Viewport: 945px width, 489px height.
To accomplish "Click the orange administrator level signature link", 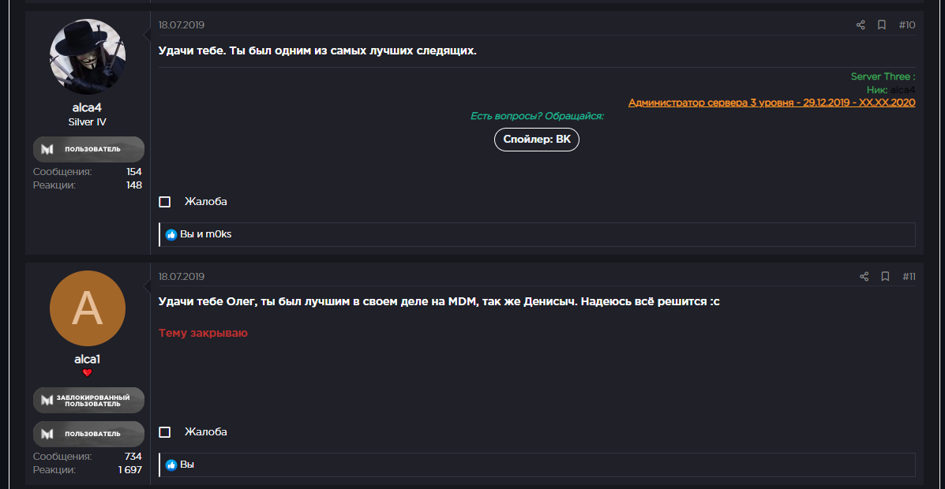I will [x=771, y=103].
